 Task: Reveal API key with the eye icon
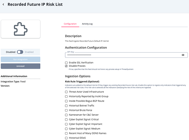pos(183,55)
